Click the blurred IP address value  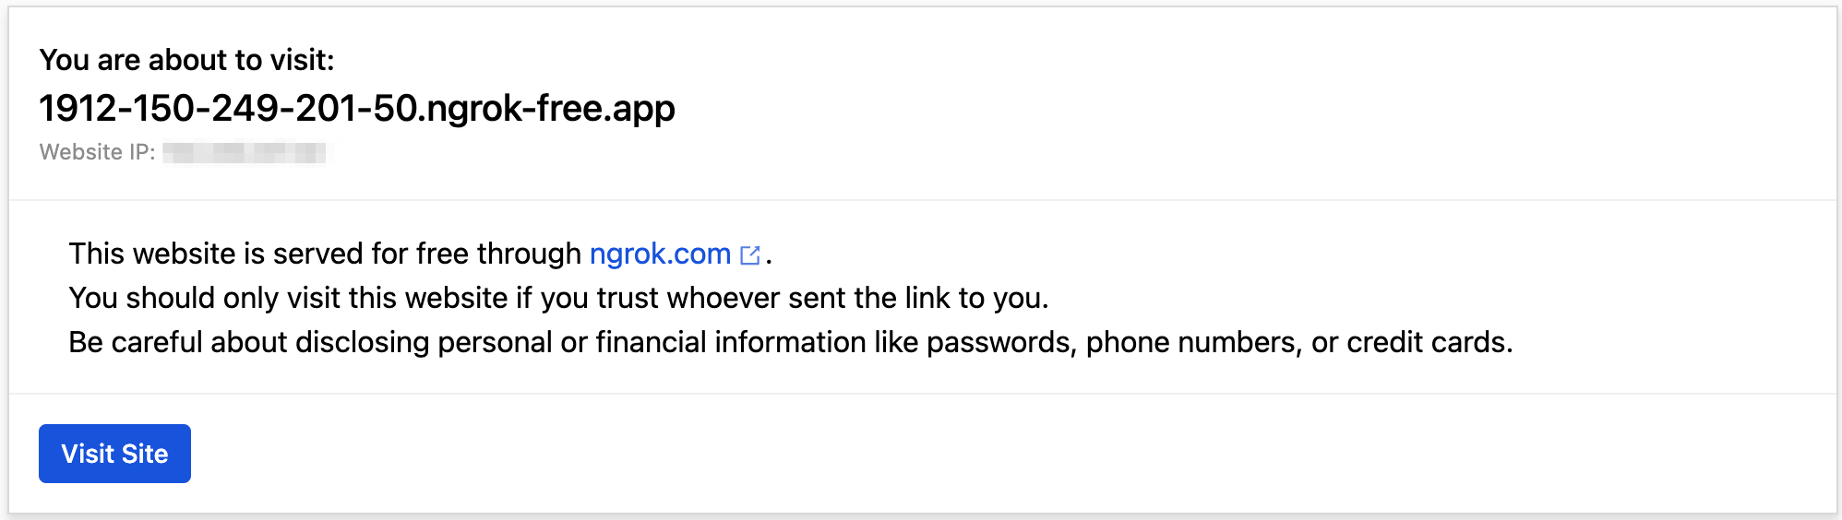point(245,152)
